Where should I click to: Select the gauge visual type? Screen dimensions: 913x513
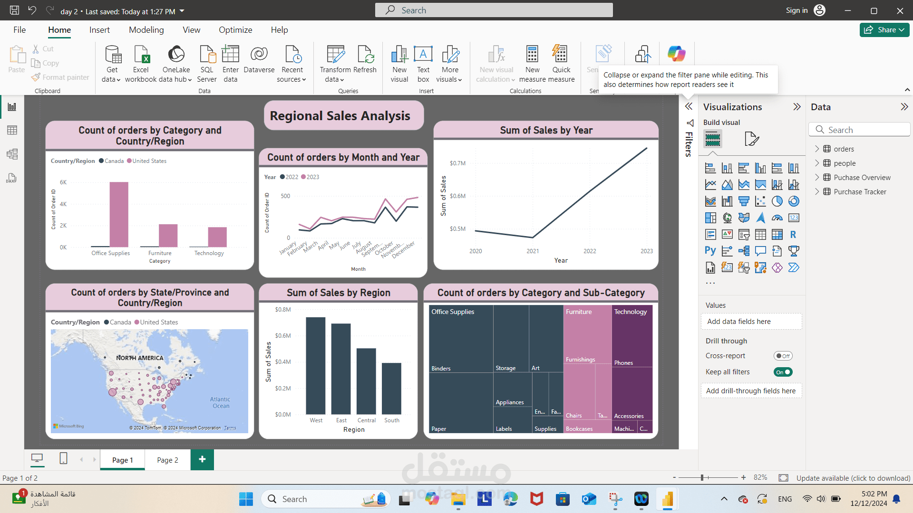click(x=777, y=218)
